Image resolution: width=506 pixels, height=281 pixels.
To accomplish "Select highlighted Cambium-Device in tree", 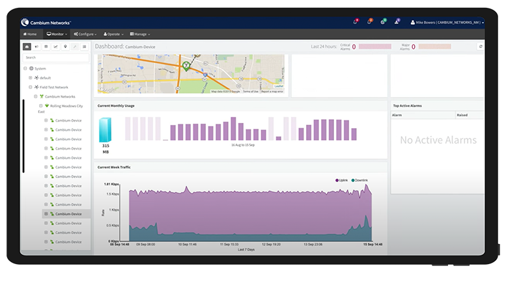I will pyautogui.click(x=68, y=213).
